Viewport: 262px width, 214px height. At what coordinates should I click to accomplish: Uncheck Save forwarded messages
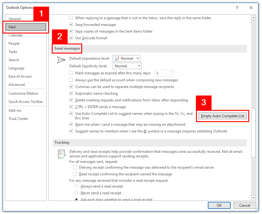click(x=71, y=25)
